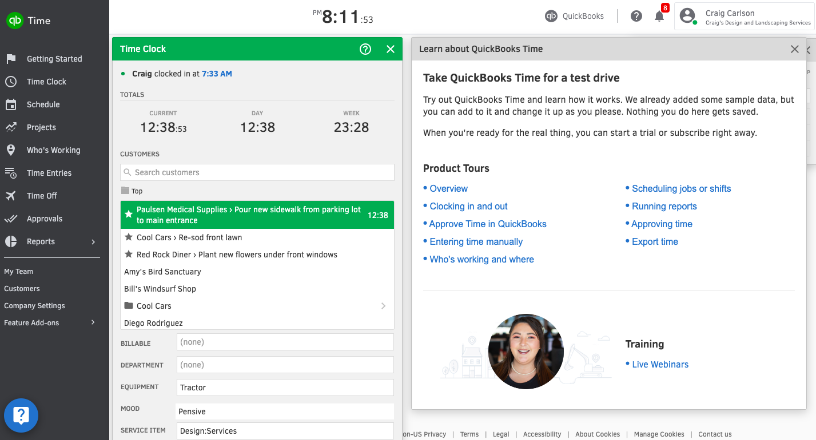Image resolution: width=816 pixels, height=440 pixels.
Task: Click star on Paulsen Medical Supplies row
Action: click(x=129, y=215)
